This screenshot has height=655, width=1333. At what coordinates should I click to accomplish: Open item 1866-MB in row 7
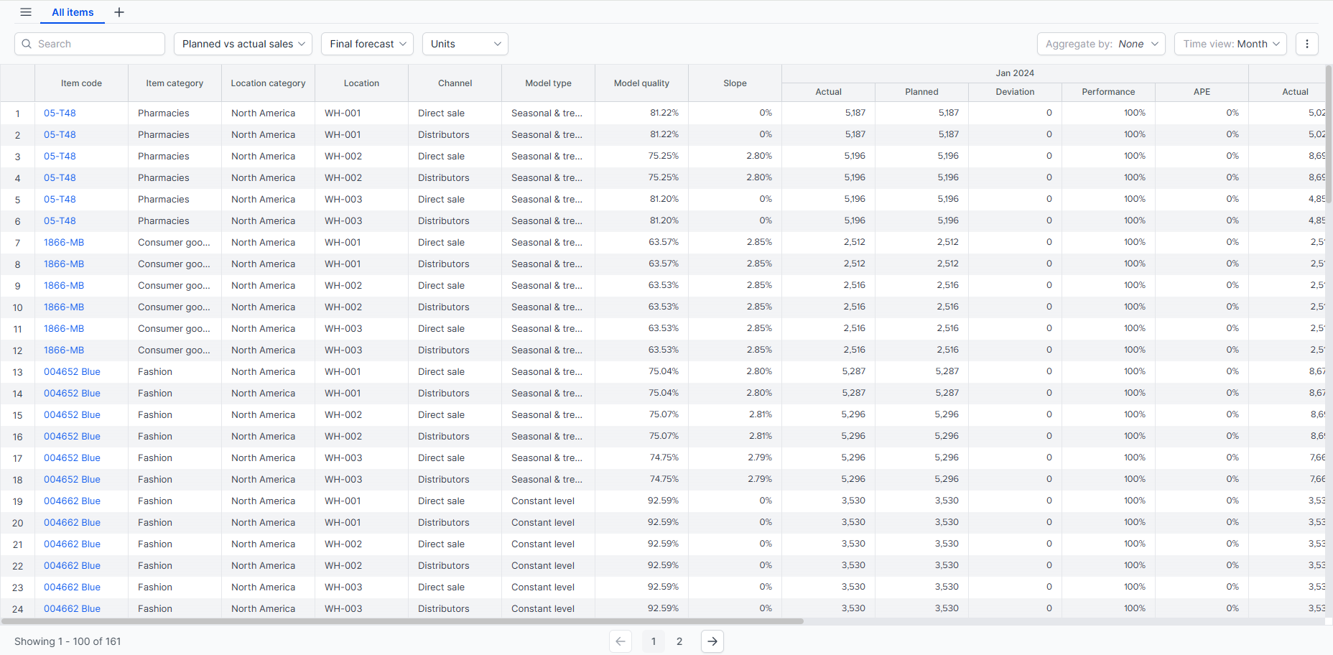point(64,242)
